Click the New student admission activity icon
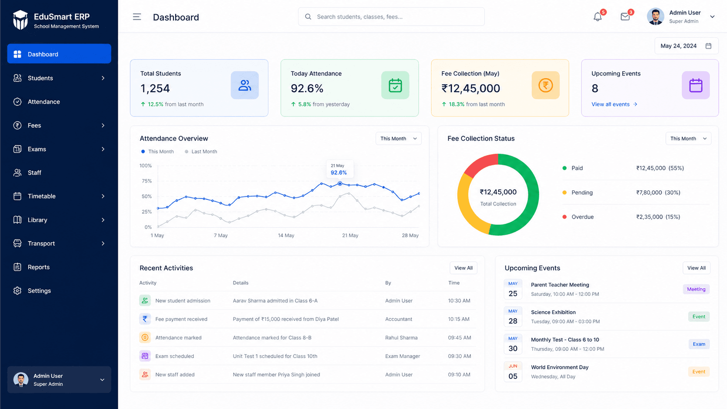The width and height of the screenshot is (727, 409). [145, 300]
